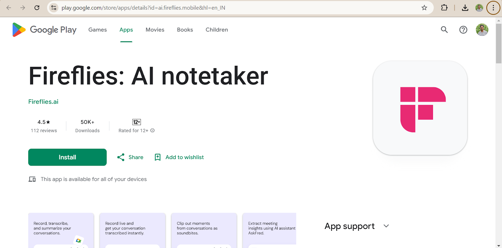Image resolution: width=502 pixels, height=248 pixels.
Task: Click the Fireflies app icon image
Action: [420, 108]
